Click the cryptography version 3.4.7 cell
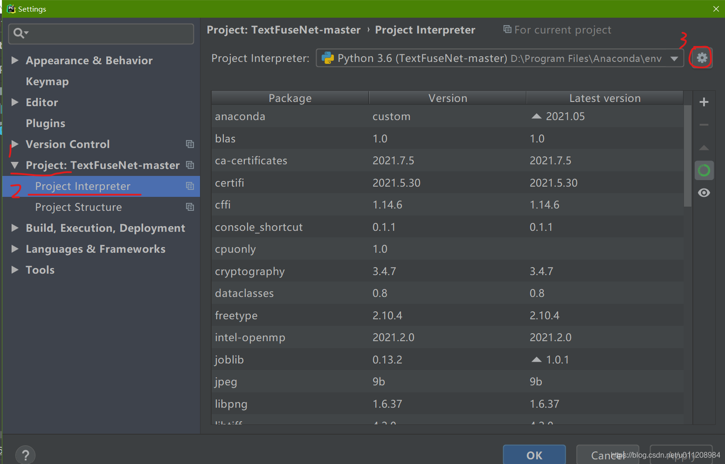 pos(448,271)
